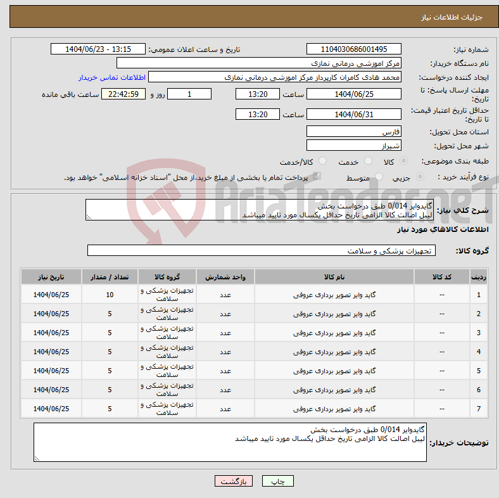Screen dimensions: 499x498
Task: Click the بازگشت (back) button
Action: (x=234, y=481)
